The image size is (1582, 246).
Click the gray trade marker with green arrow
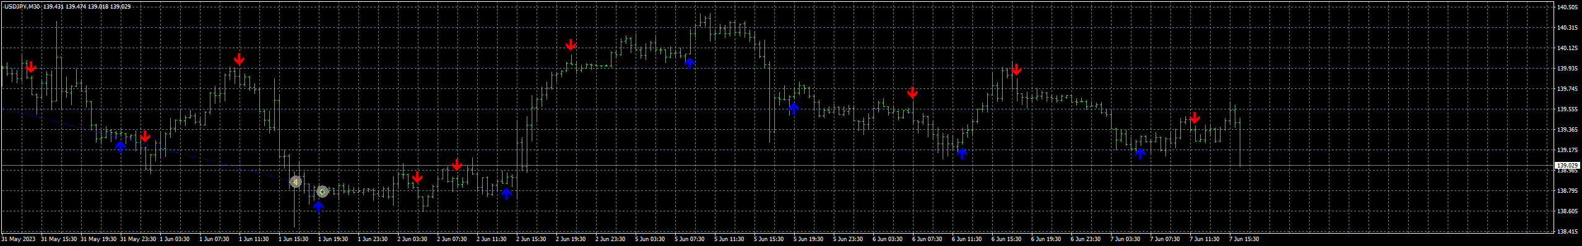(x=322, y=192)
